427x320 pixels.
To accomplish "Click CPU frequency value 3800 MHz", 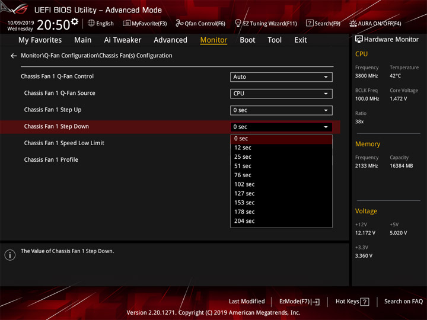I will click(367, 76).
